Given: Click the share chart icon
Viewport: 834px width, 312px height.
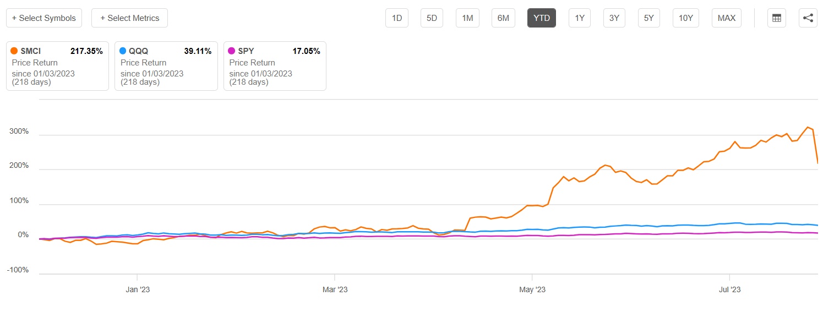Looking at the screenshot, I should click(808, 18).
